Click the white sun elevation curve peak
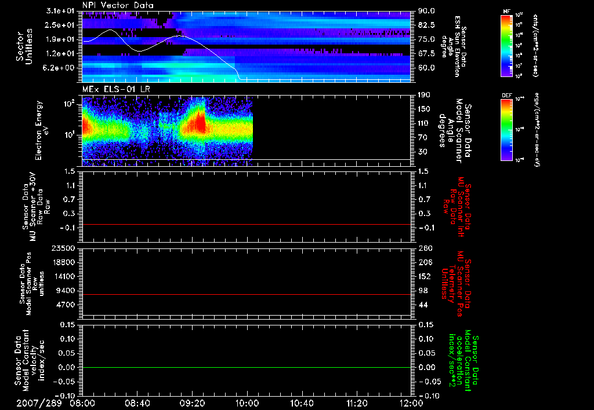 110,30
